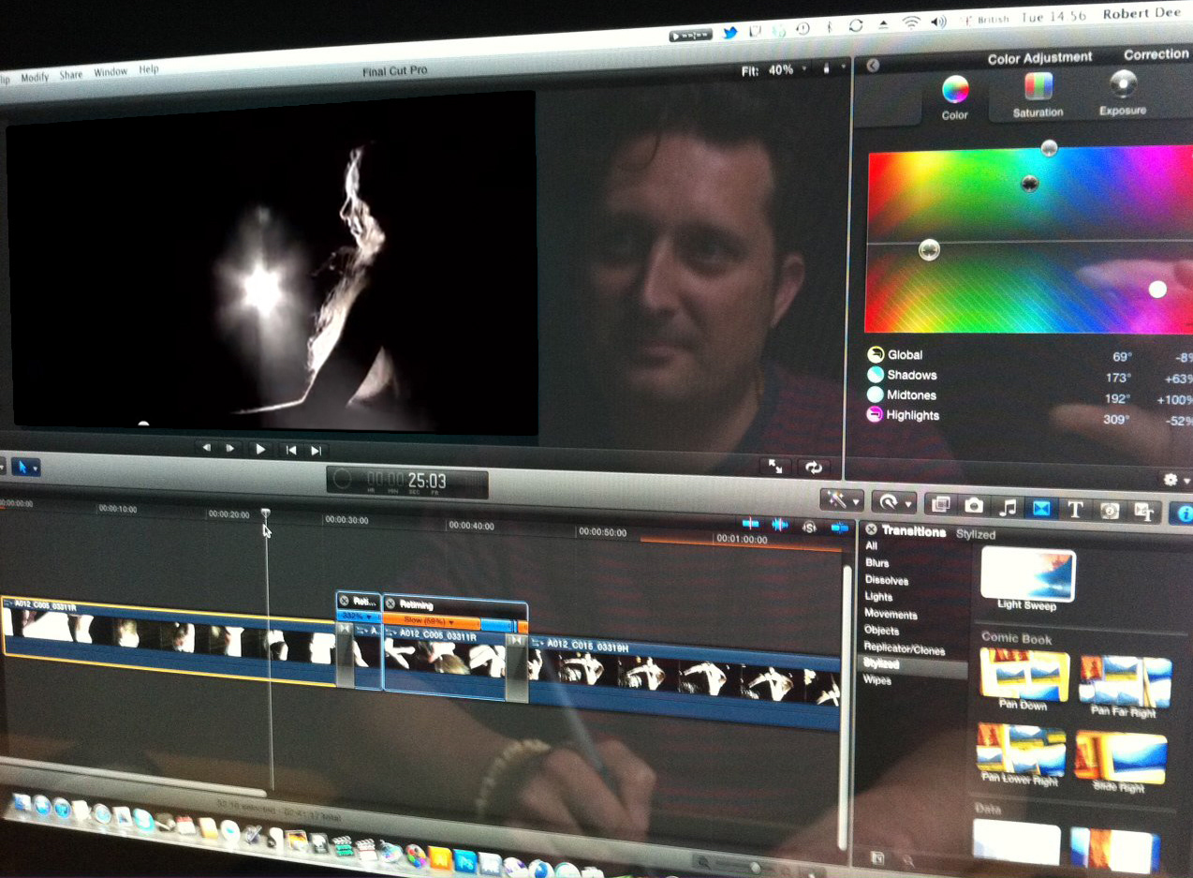Toggle the Transitions browser icon
The height and width of the screenshot is (878, 1193).
coord(1039,508)
